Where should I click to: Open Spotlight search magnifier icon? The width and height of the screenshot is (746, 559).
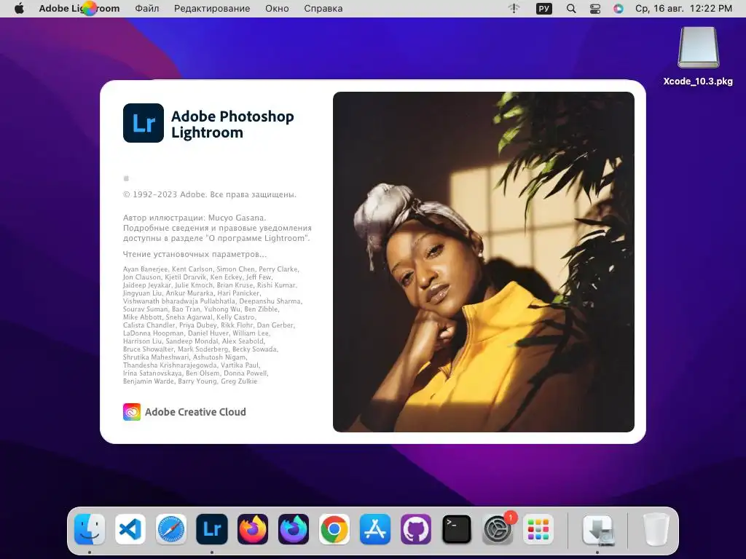point(571,9)
